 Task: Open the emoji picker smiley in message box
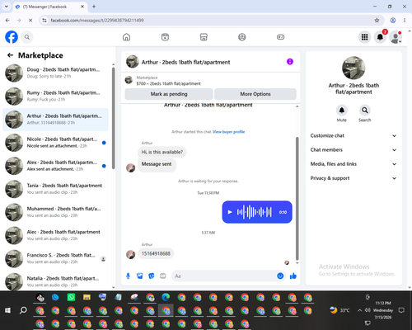pyautogui.click(x=280, y=276)
